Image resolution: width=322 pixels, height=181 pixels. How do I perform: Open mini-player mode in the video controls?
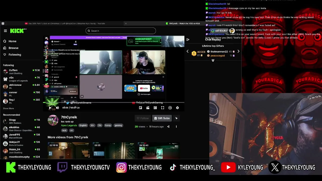(140, 108)
